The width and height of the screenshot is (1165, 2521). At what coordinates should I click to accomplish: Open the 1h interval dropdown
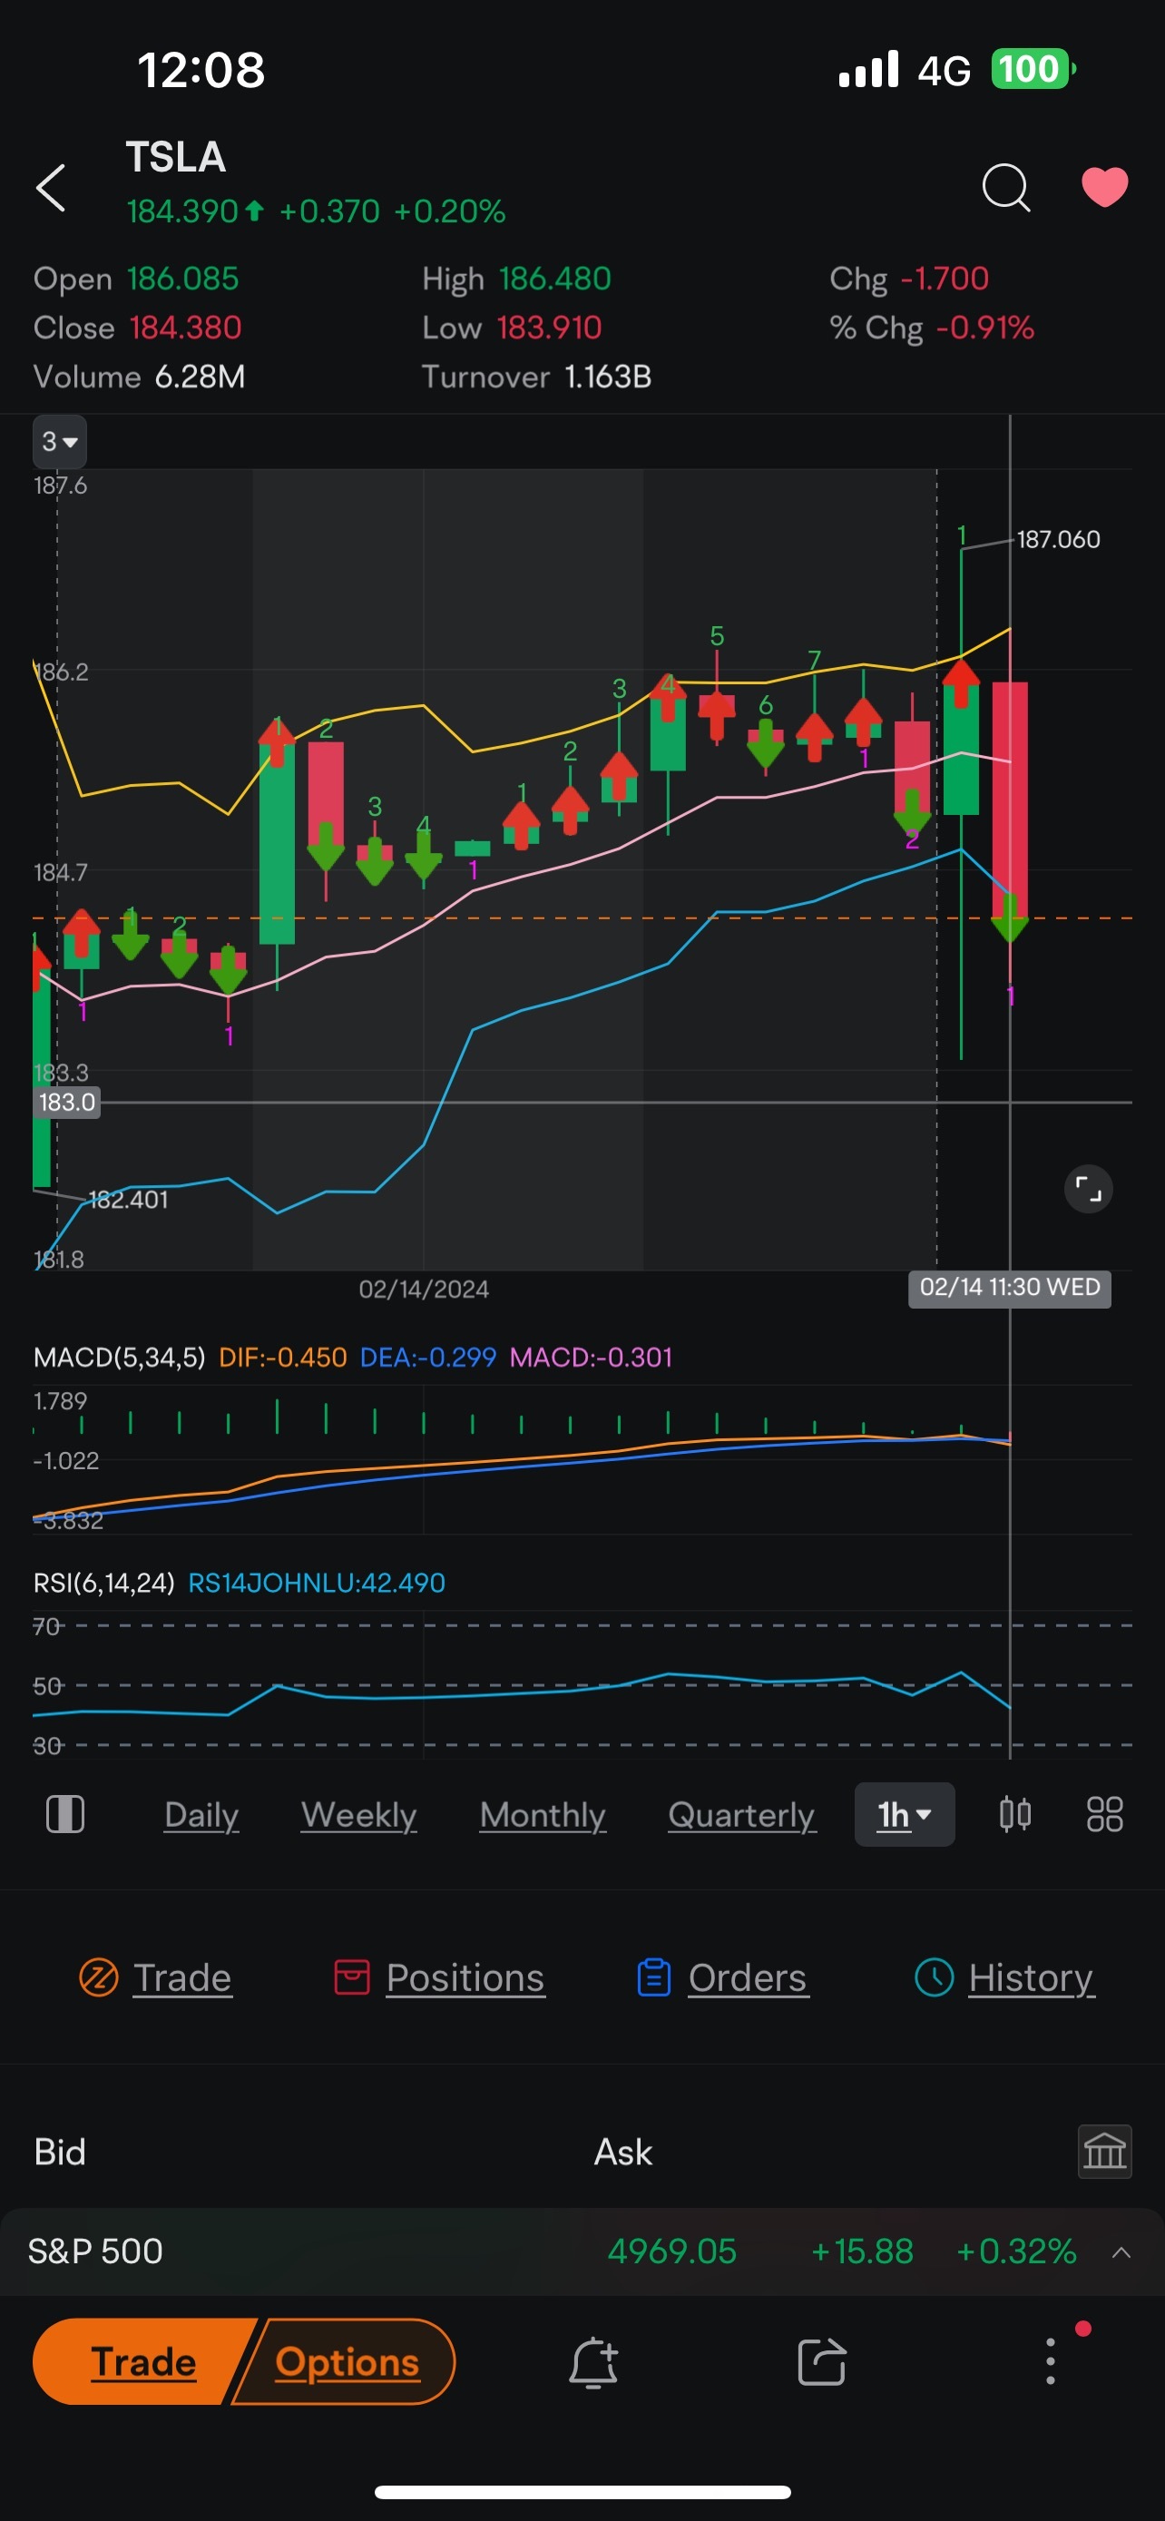tap(904, 1814)
